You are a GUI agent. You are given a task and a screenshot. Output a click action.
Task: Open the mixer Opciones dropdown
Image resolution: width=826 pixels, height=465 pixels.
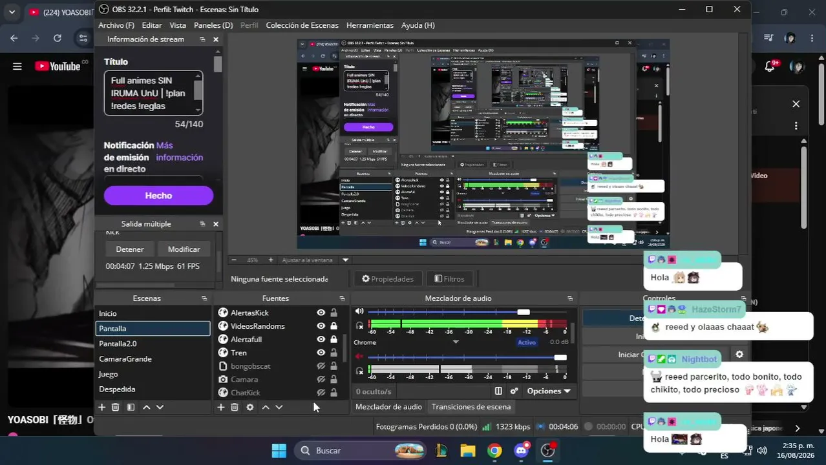(x=549, y=391)
